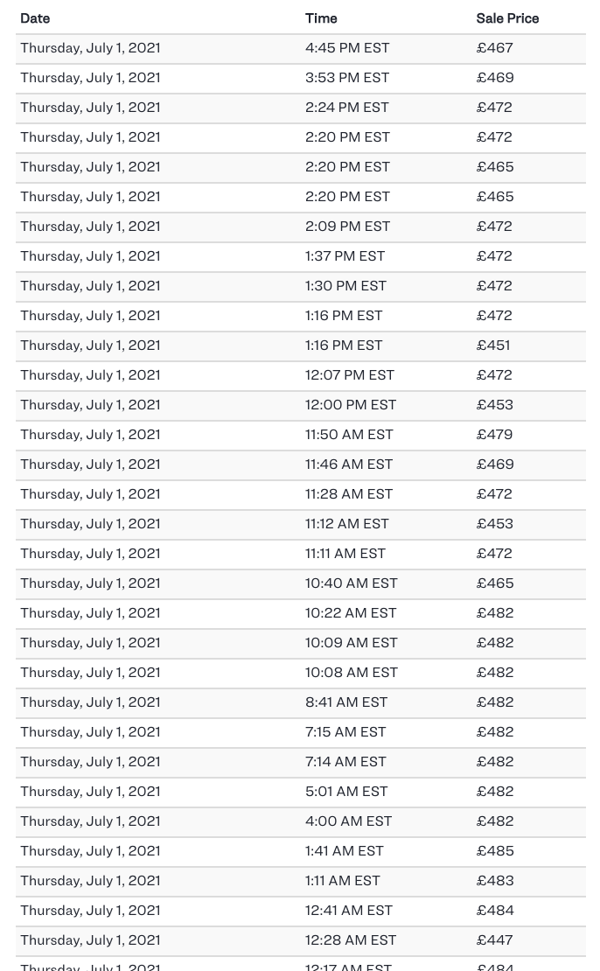
Task: Select the 1:37 PM EST sale time
Action: (345, 256)
